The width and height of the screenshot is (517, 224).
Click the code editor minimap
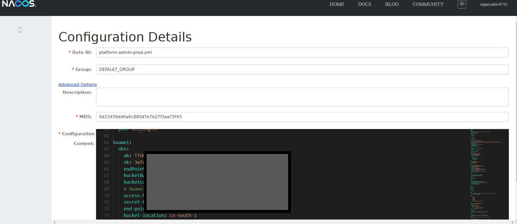pos(489,174)
